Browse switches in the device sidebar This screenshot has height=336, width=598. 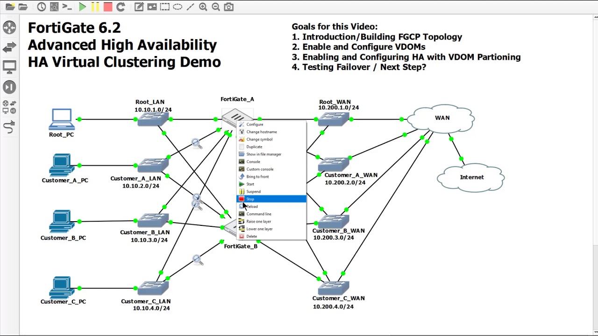click(x=9, y=48)
